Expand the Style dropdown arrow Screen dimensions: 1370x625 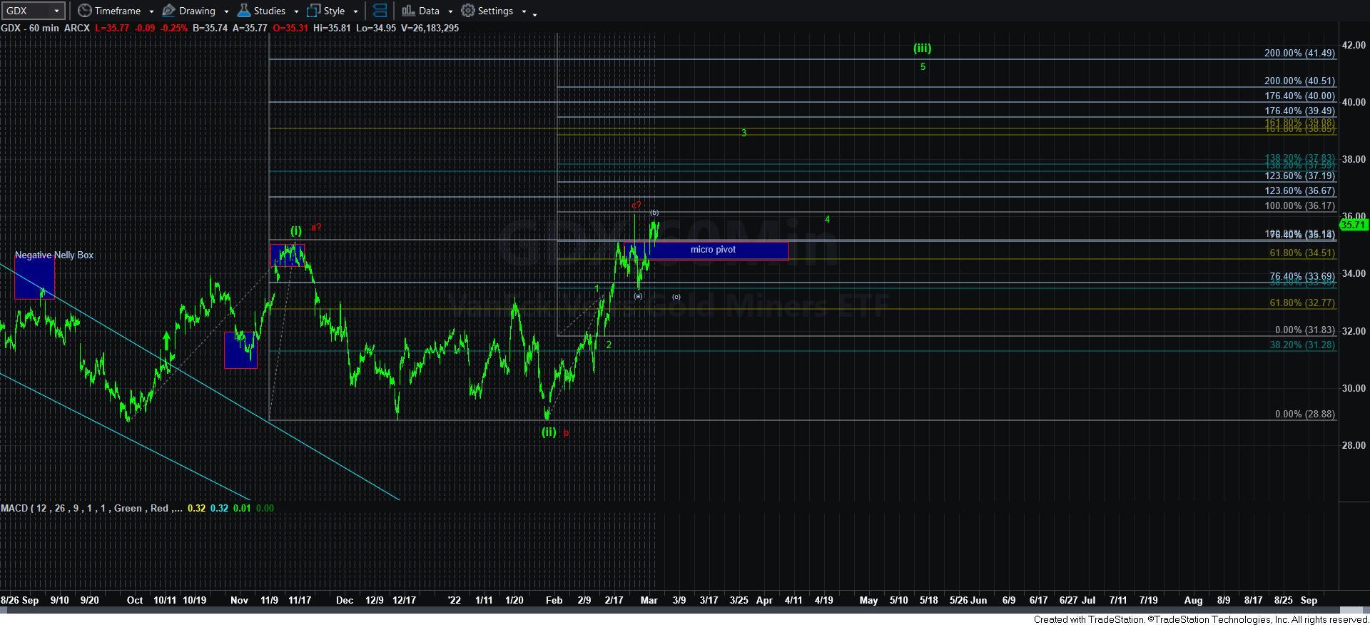point(355,11)
